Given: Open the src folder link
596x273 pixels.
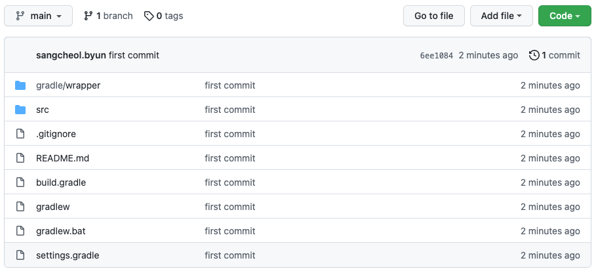Looking at the screenshot, I should 43,110.
